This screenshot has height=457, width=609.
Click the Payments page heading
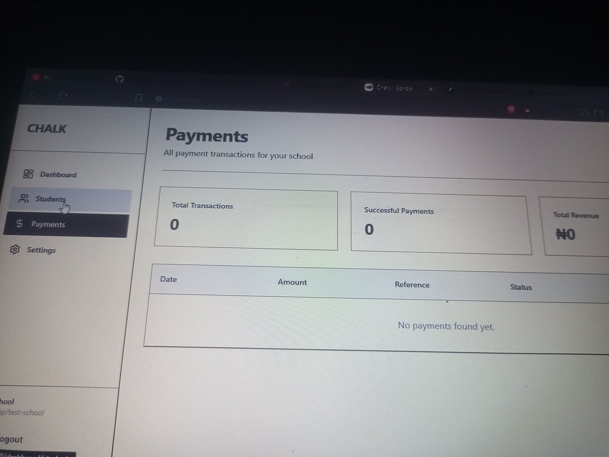207,136
